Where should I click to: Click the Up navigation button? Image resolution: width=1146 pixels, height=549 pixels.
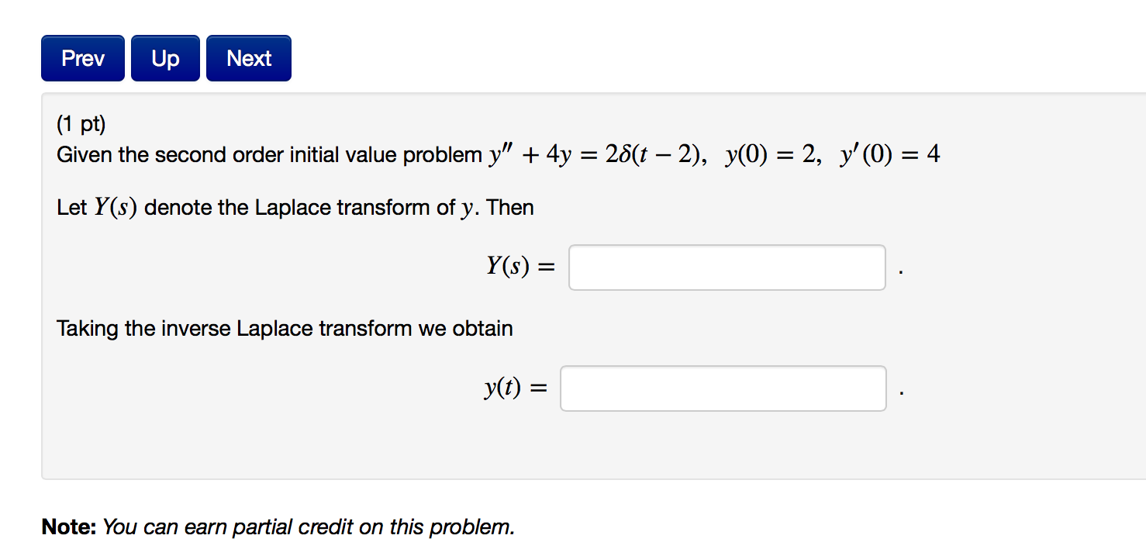pos(165,58)
